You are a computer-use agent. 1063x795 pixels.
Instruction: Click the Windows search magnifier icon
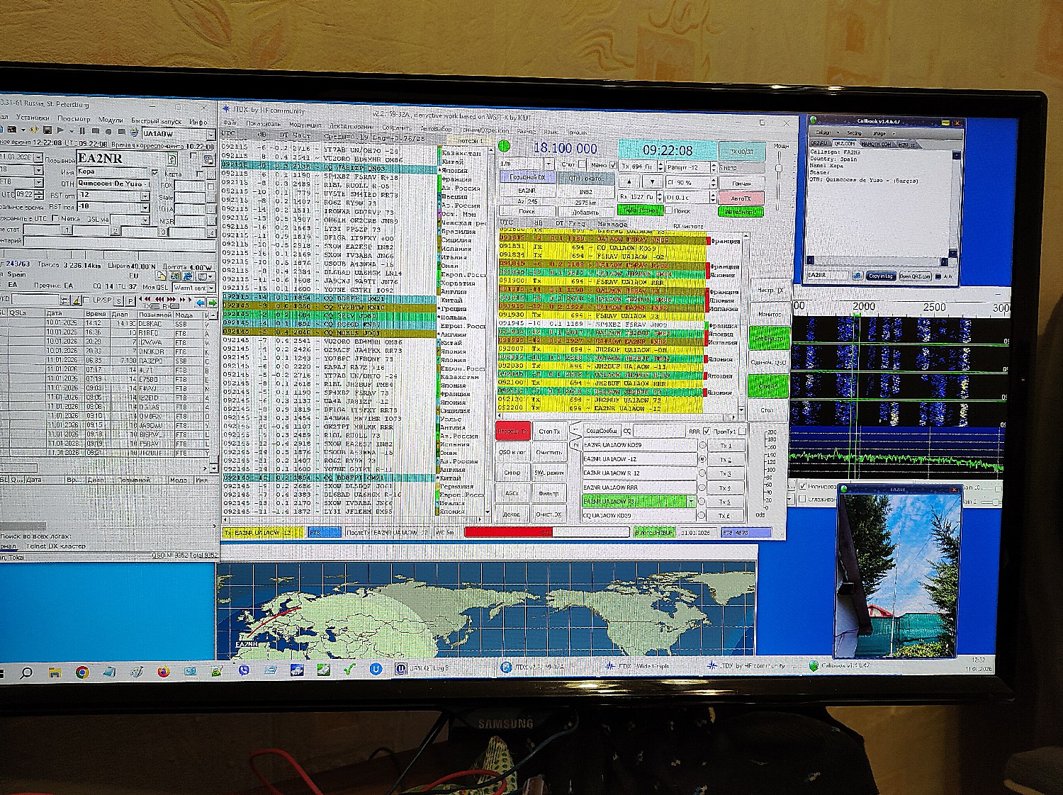[26, 672]
